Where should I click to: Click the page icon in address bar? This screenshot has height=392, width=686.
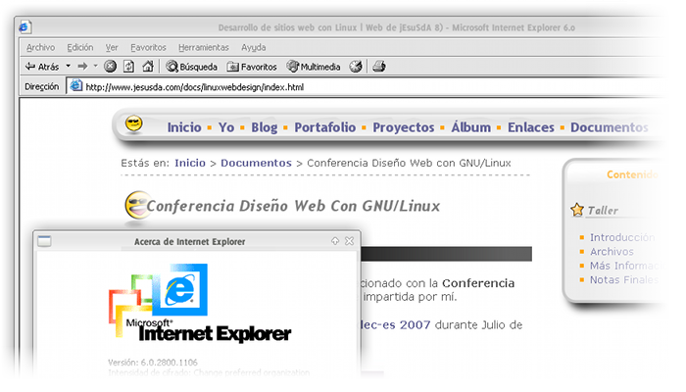76,86
